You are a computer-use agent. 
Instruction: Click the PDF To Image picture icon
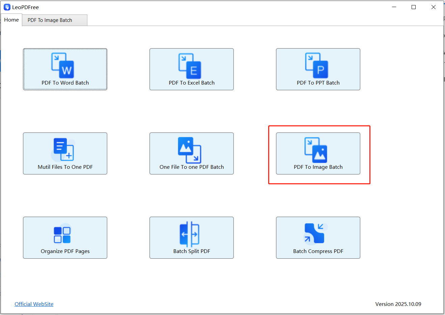point(316,150)
